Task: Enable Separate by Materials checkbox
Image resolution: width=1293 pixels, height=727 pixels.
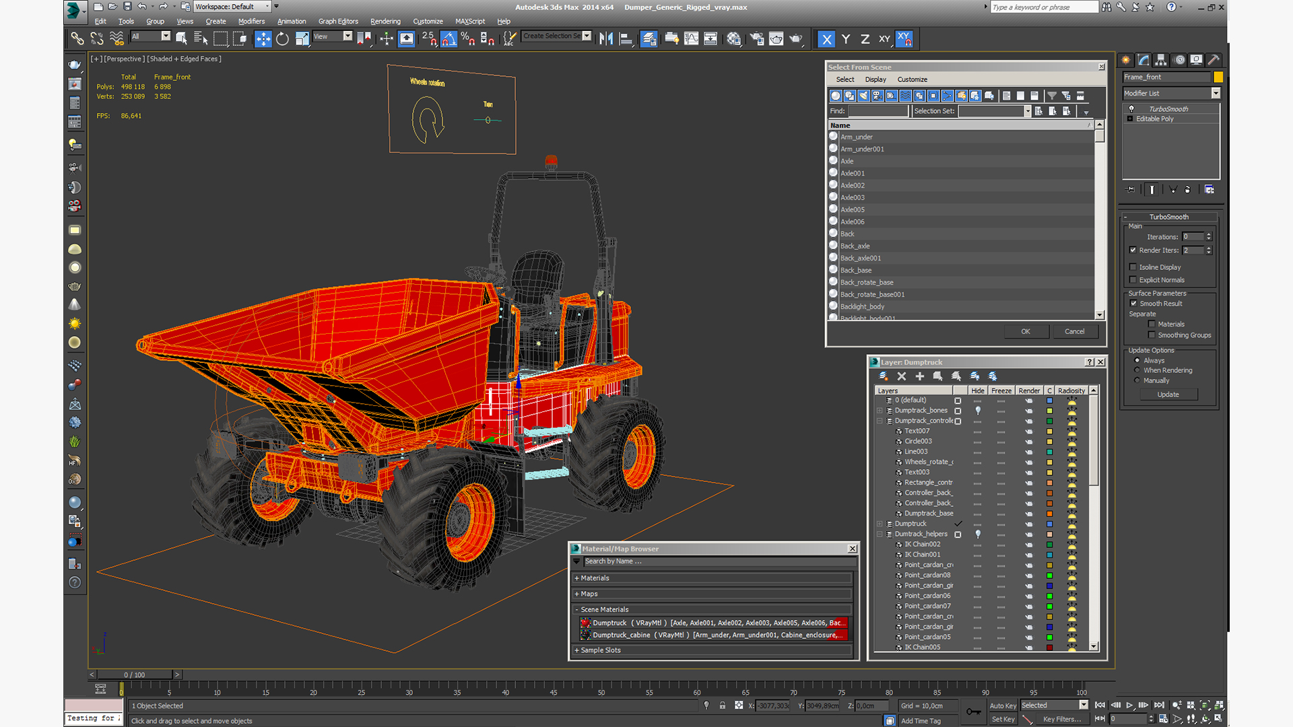Action: [x=1152, y=324]
